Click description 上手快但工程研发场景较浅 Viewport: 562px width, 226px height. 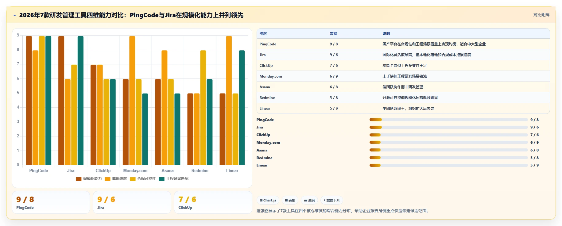pyautogui.click(x=405, y=76)
